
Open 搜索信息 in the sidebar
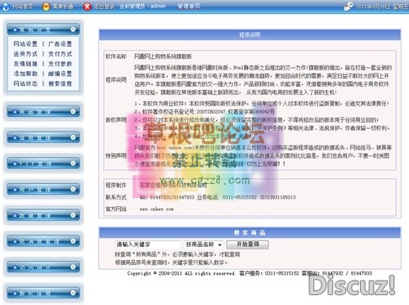pos(60,83)
